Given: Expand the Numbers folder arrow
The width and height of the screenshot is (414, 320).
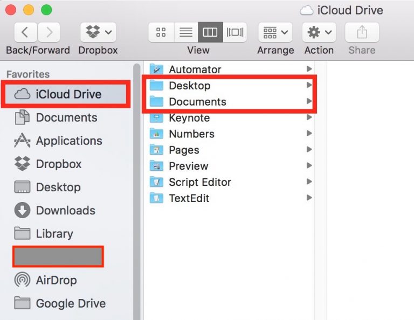Looking at the screenshot, I should (x=309, y=133).
